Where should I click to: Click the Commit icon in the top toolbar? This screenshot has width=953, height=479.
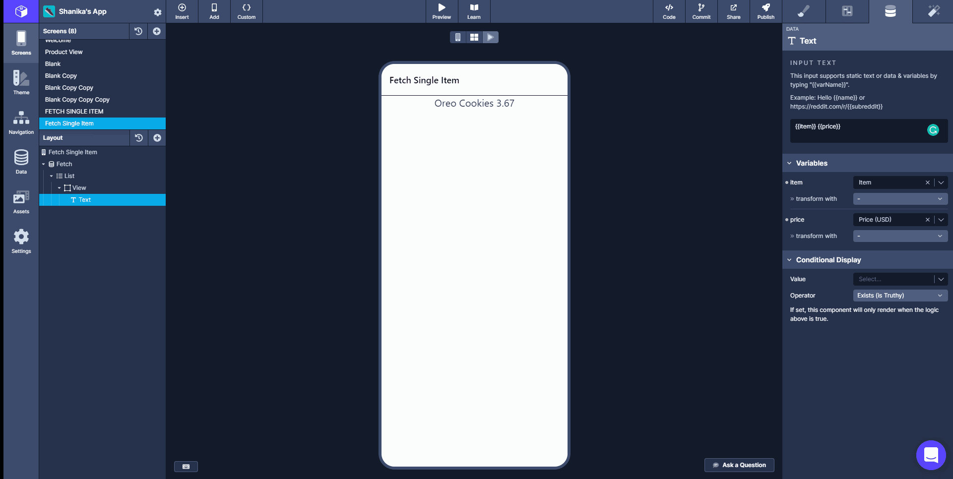[701, 11]
